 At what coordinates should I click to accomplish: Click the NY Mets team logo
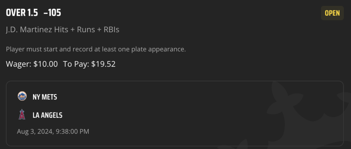pyautogui.click(x=22, y=96)
